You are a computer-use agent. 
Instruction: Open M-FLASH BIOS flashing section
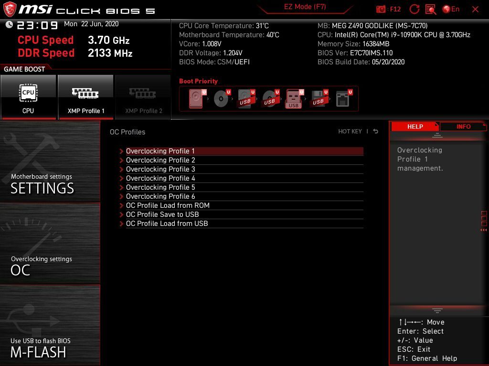coord(50,325)
